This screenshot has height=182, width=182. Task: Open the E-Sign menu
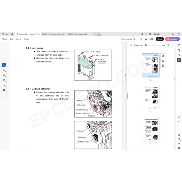coord(27,39)
